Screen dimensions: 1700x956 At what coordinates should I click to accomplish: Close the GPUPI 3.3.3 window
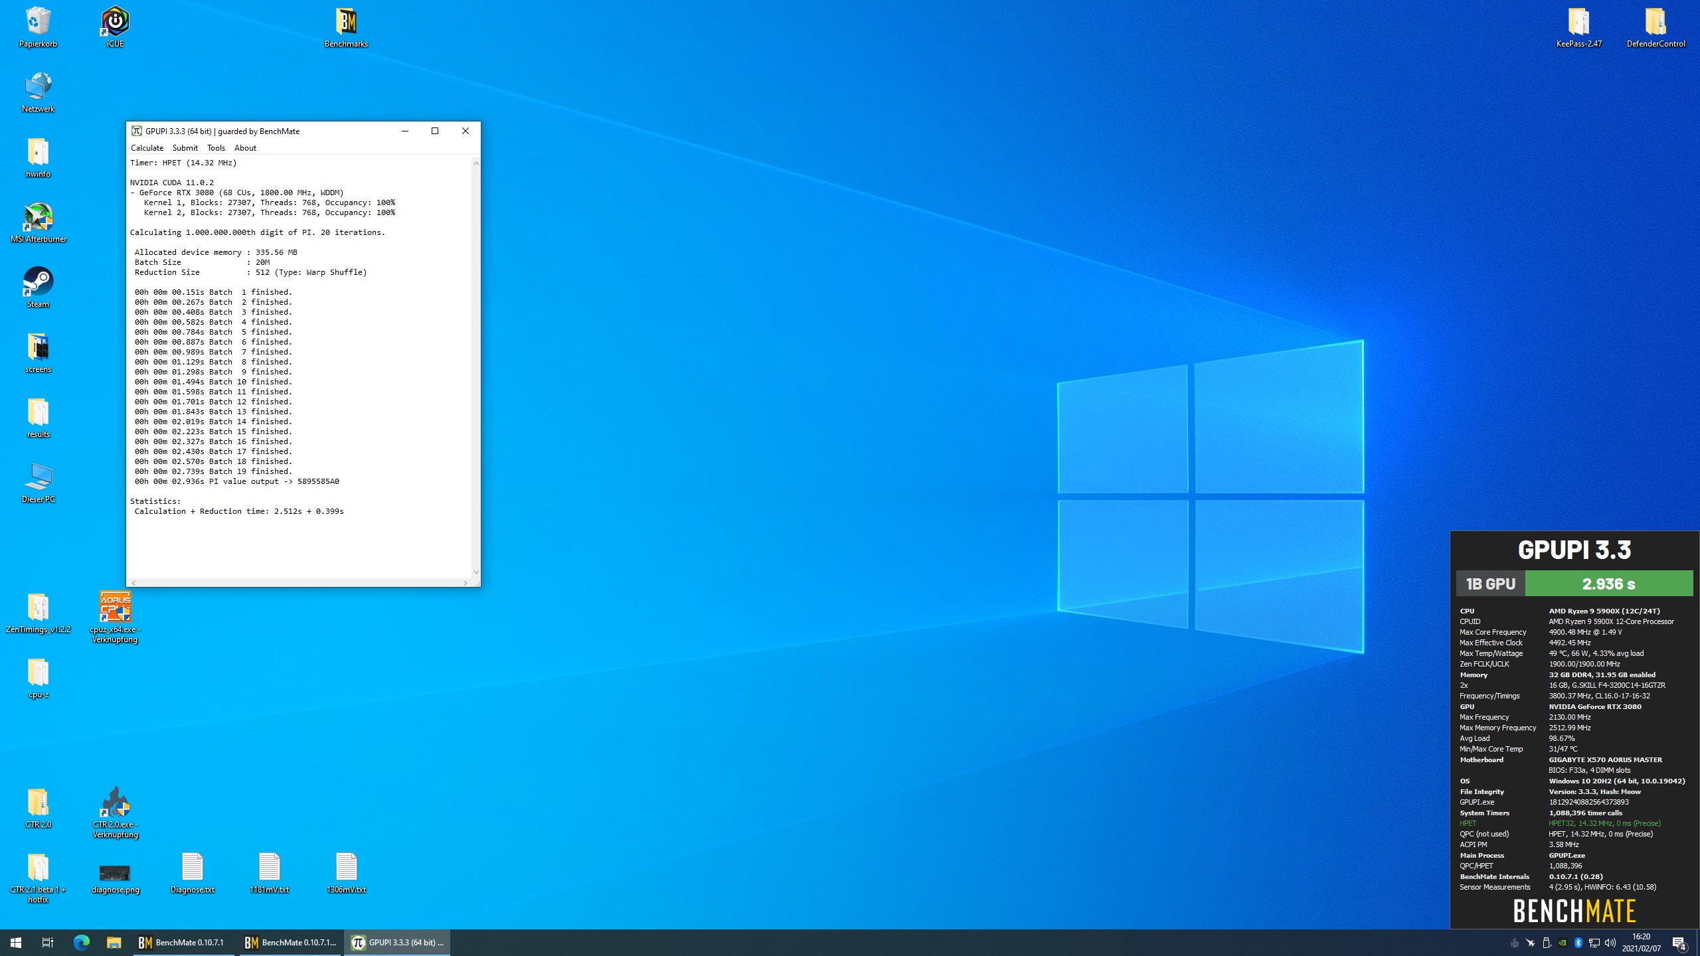coord(466,131)
